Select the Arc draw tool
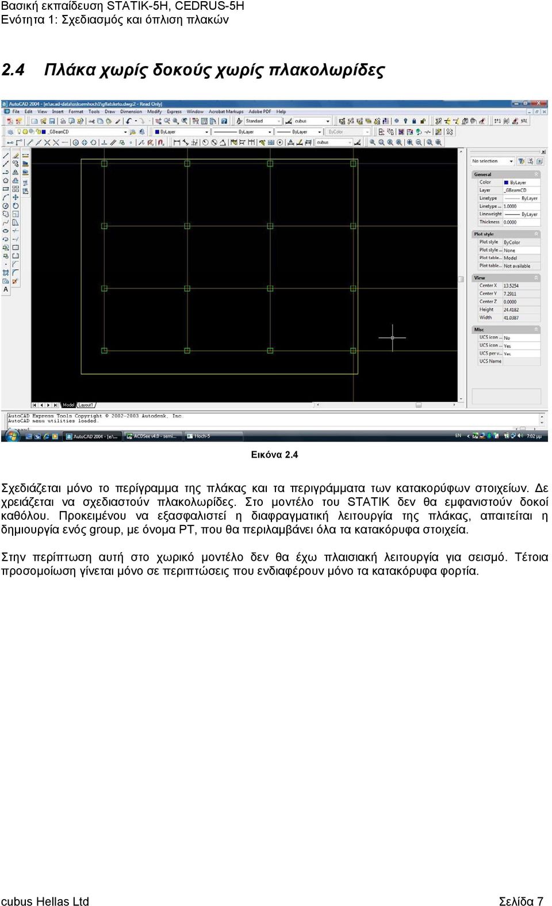Image resolution: width=552 pixels, height=906 pixels. point(6,197)
